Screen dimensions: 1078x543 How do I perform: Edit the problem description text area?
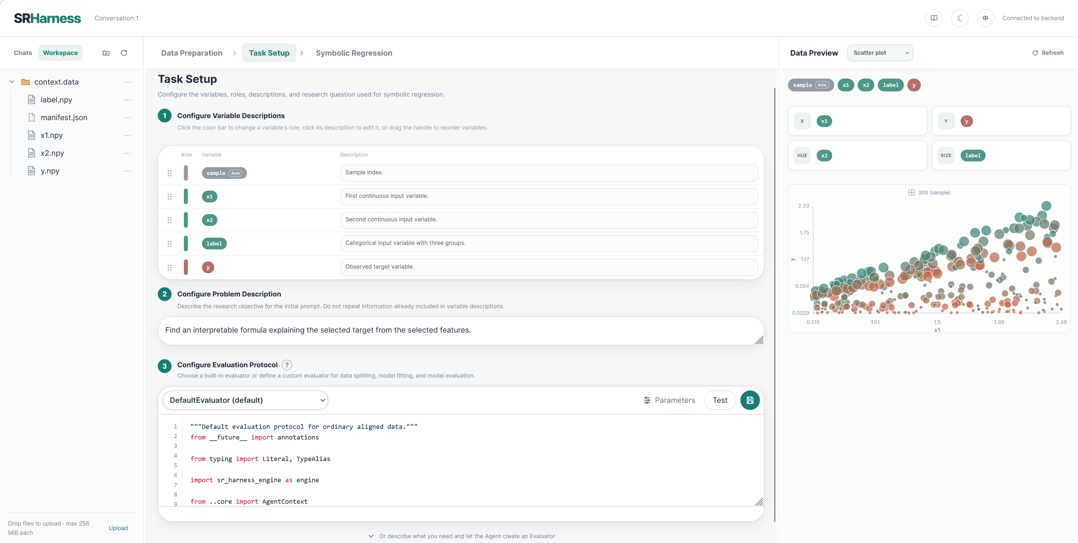[x=461, y=331]
